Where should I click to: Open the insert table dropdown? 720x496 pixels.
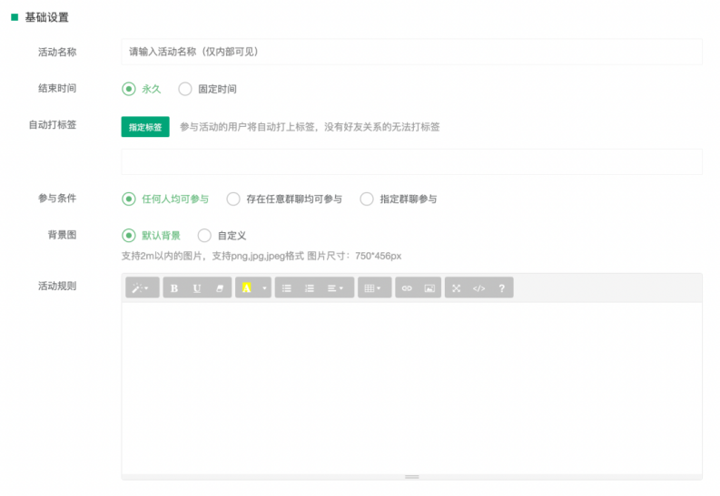pos(374,287)
